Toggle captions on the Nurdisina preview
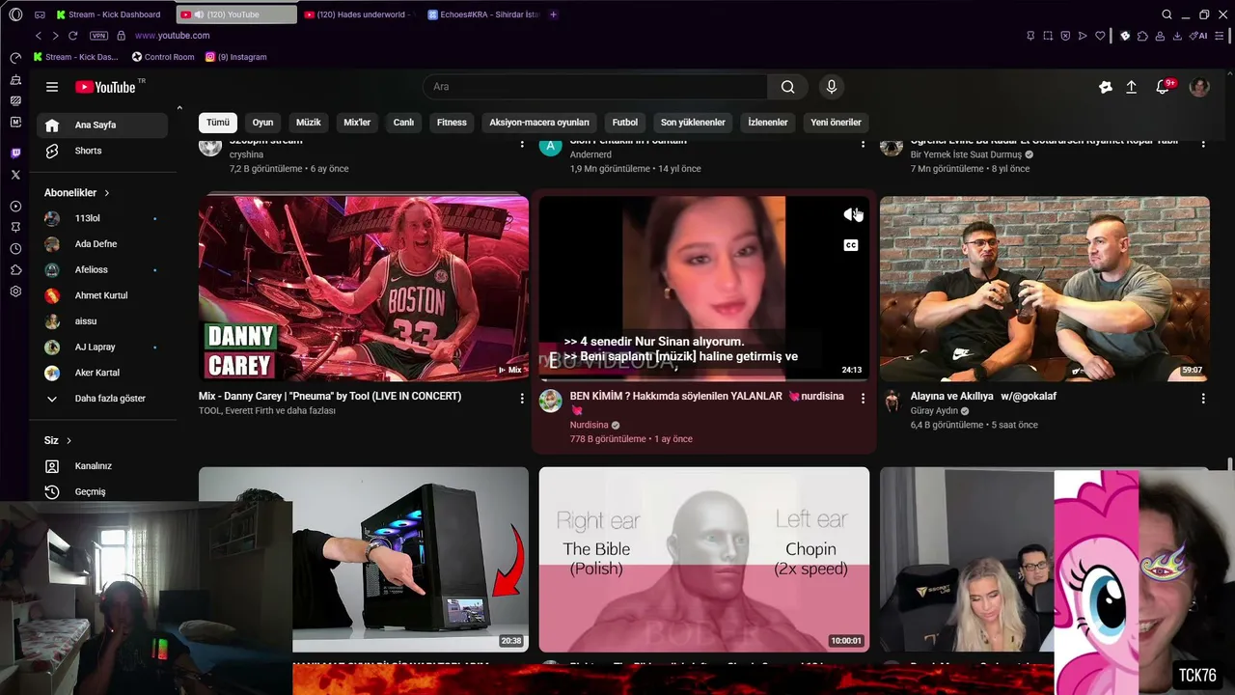 click(x=851, y=245)
